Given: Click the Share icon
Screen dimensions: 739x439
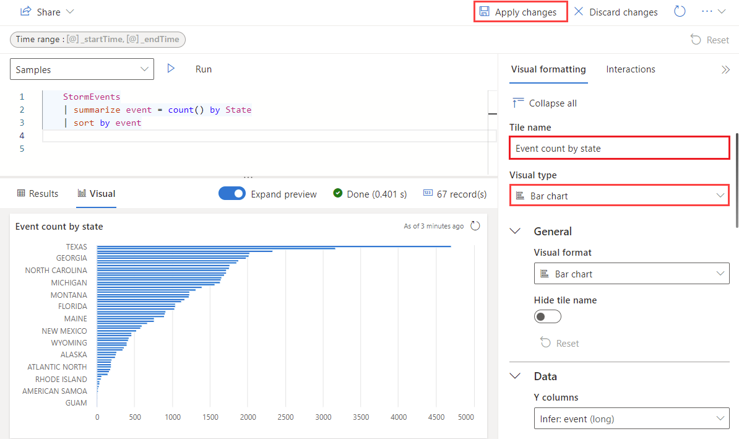Looking at the screenshot, I should coord(25,11).
